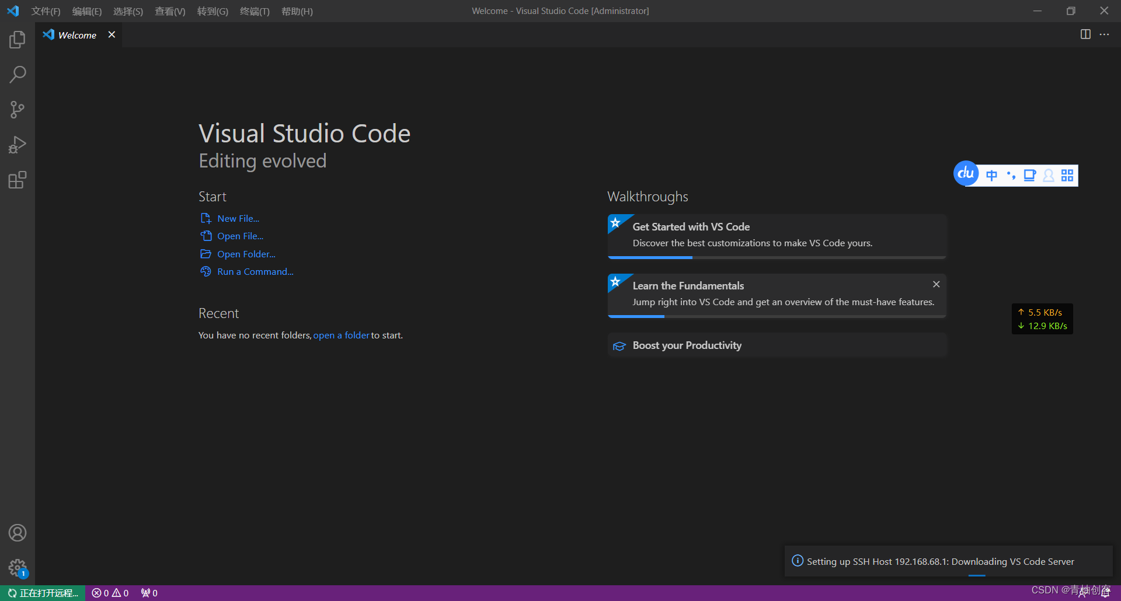This screenshot has height=601, width=1121.
Task: Click the 'open a folder' link under Recent
Action: (341, 335)
